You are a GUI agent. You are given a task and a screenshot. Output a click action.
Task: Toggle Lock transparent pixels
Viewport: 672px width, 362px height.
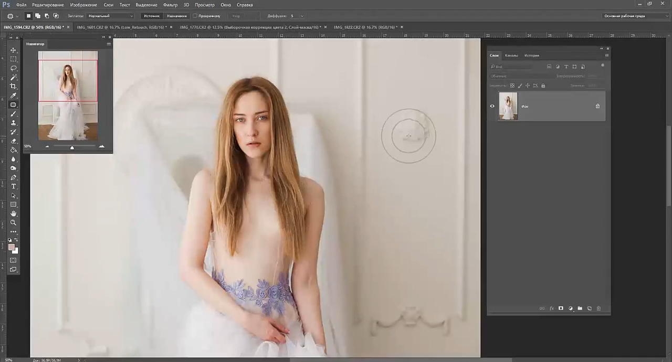(512, 86)
